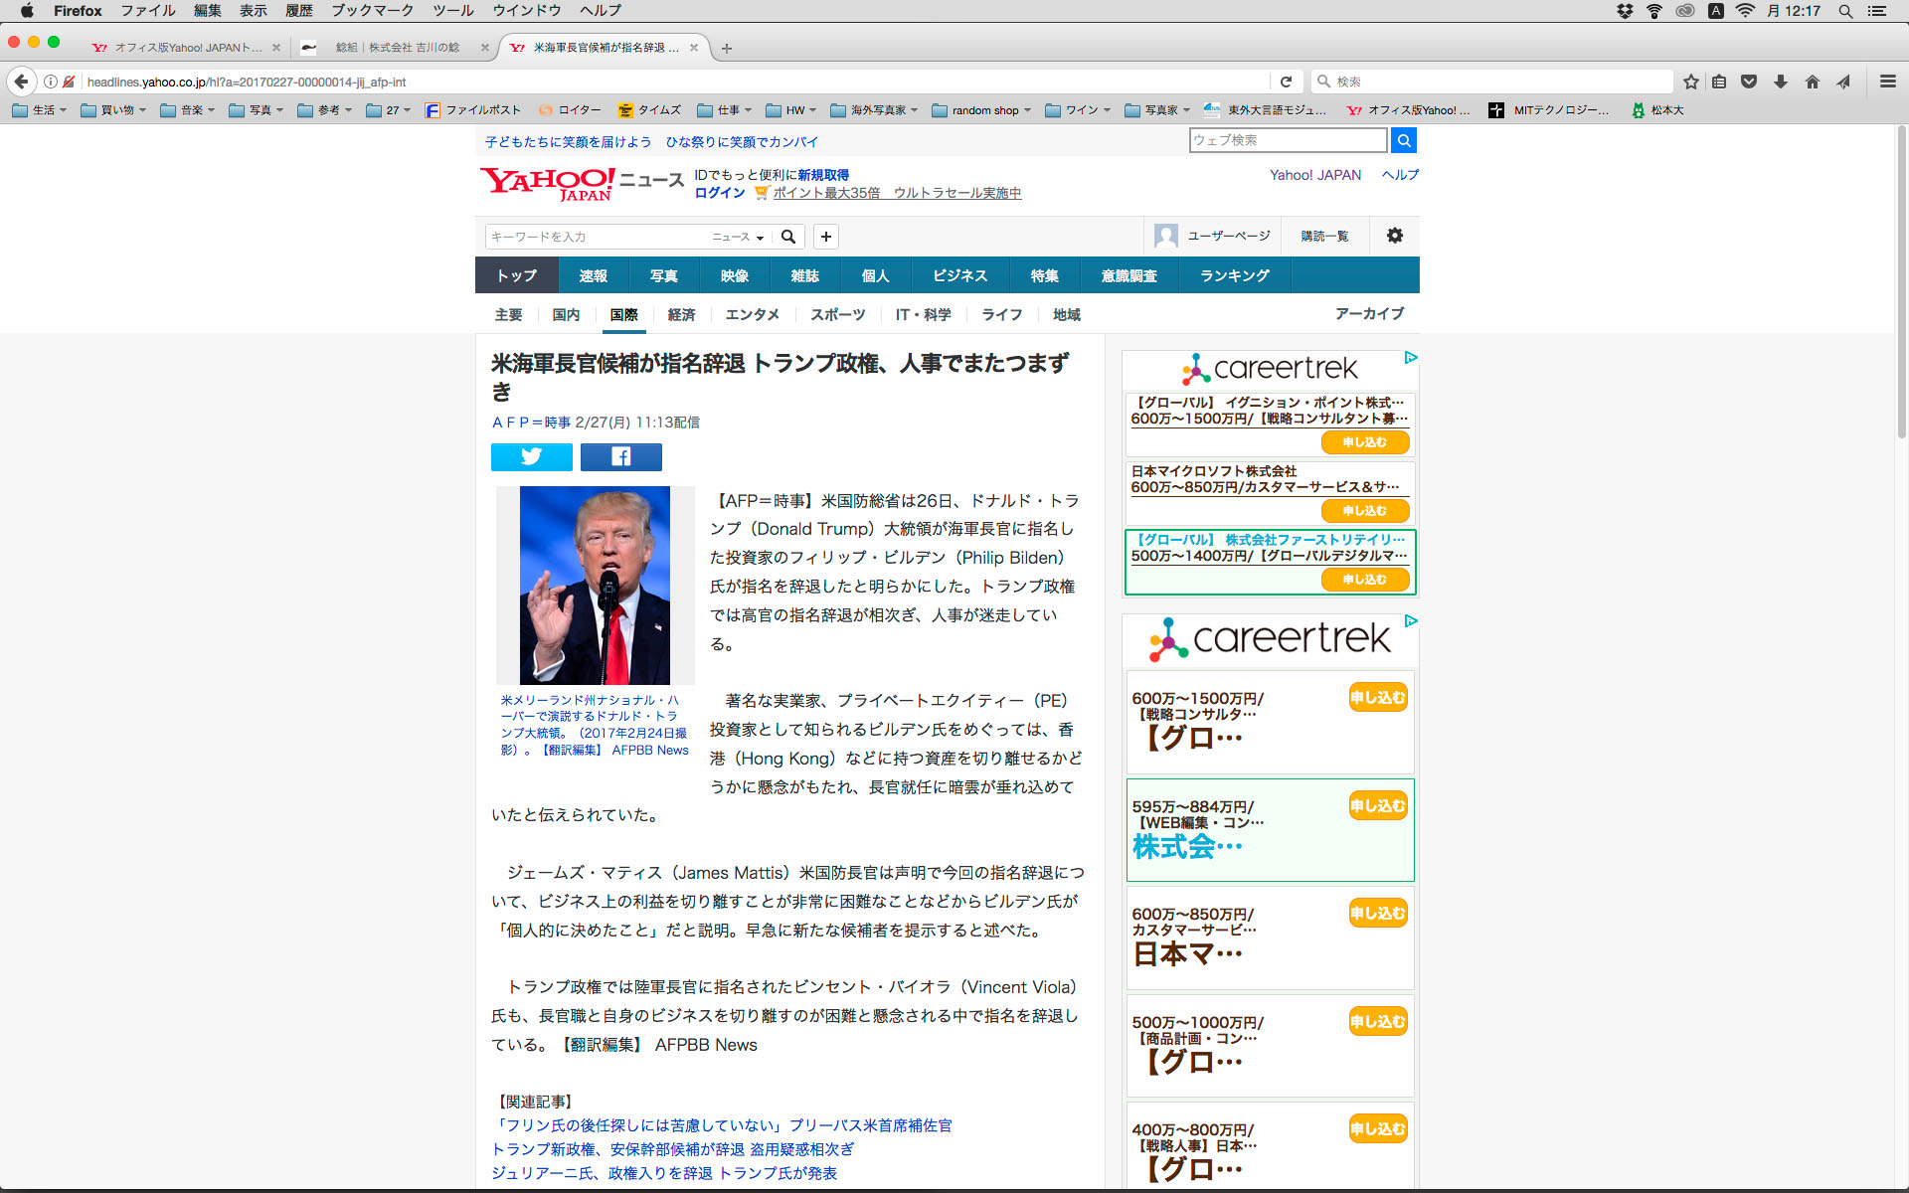Open the Firefox hamburger menu

(1887, 82)
